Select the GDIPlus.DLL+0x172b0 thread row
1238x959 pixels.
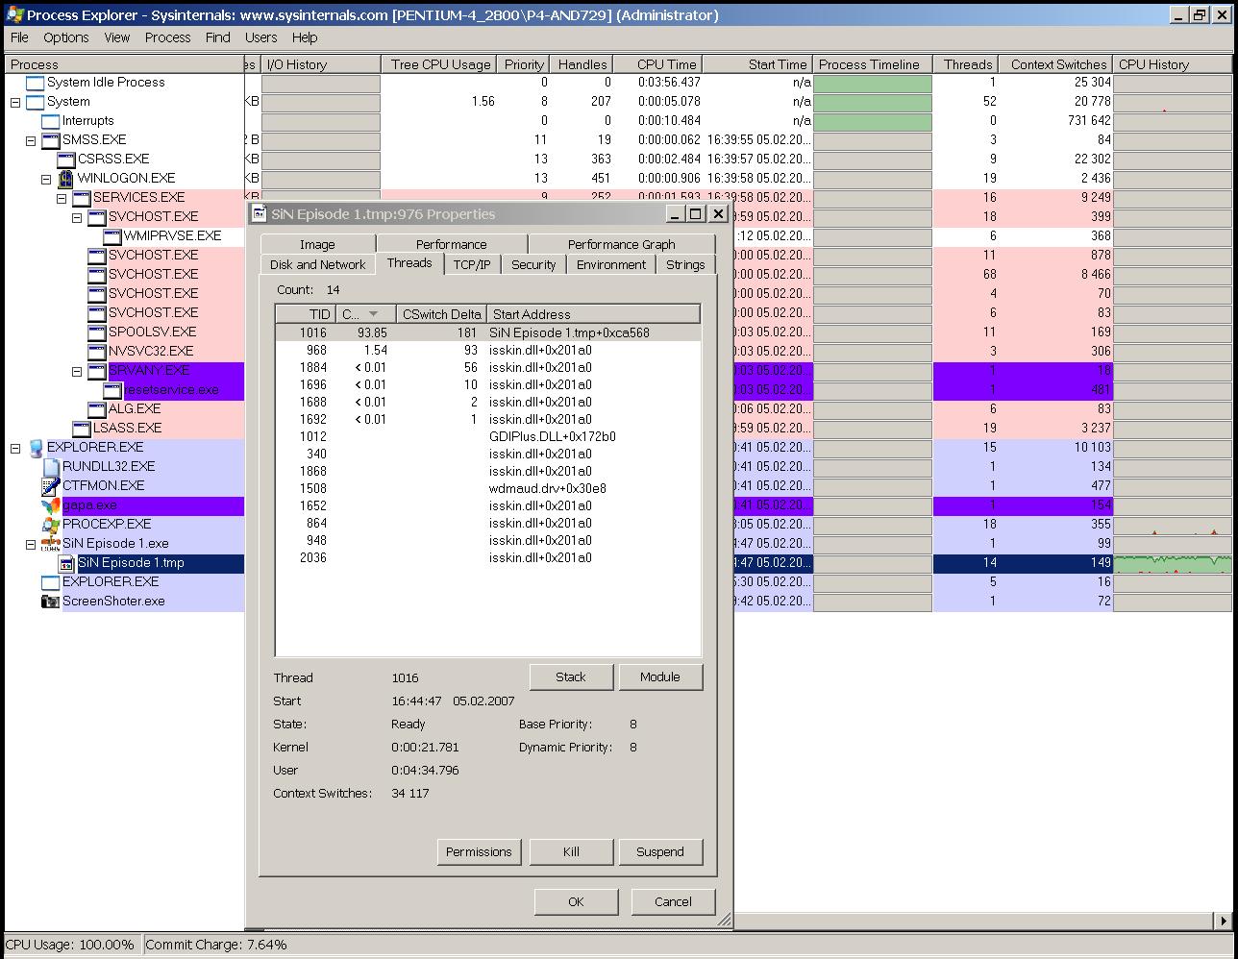tap(488, 436)
